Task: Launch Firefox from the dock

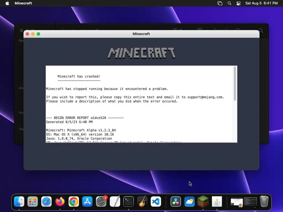Action: (60, 201)
